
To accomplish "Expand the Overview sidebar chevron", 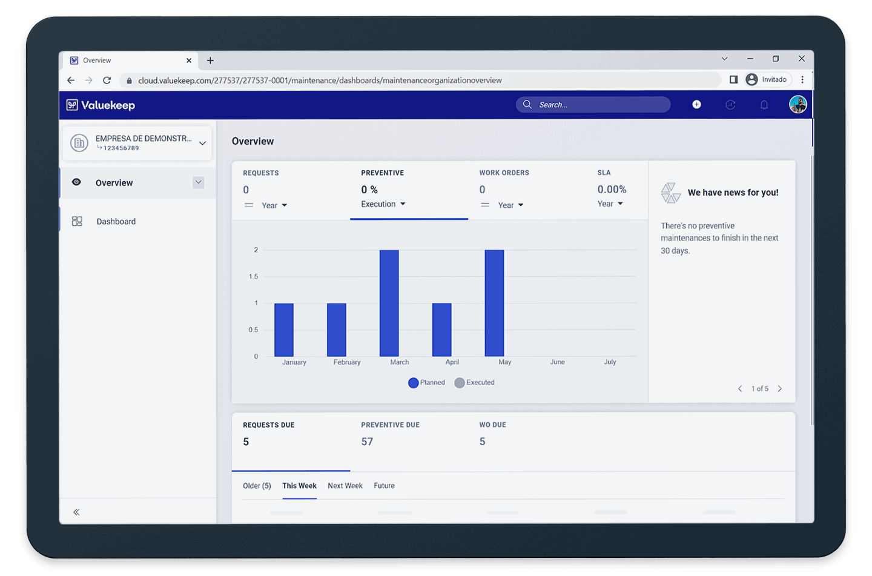I will point(198,182).
